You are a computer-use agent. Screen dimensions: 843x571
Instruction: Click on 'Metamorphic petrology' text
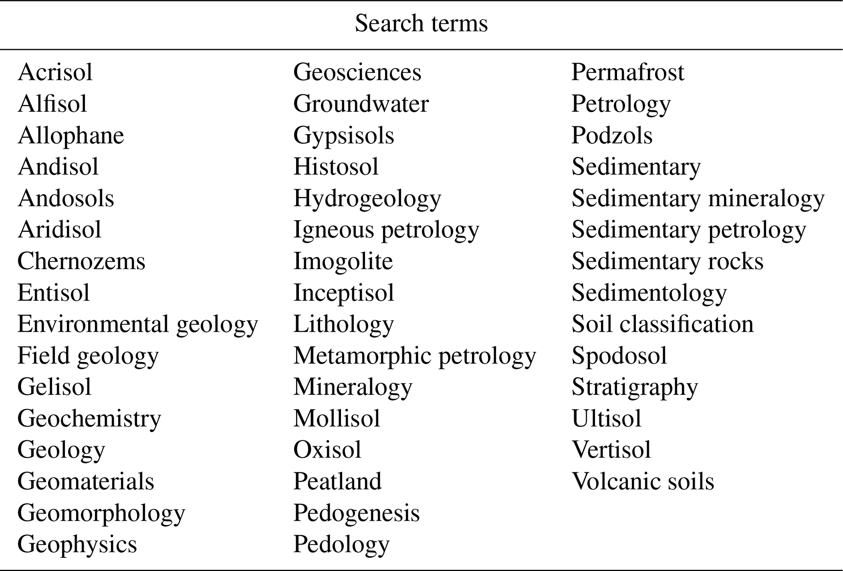(414, 356)
